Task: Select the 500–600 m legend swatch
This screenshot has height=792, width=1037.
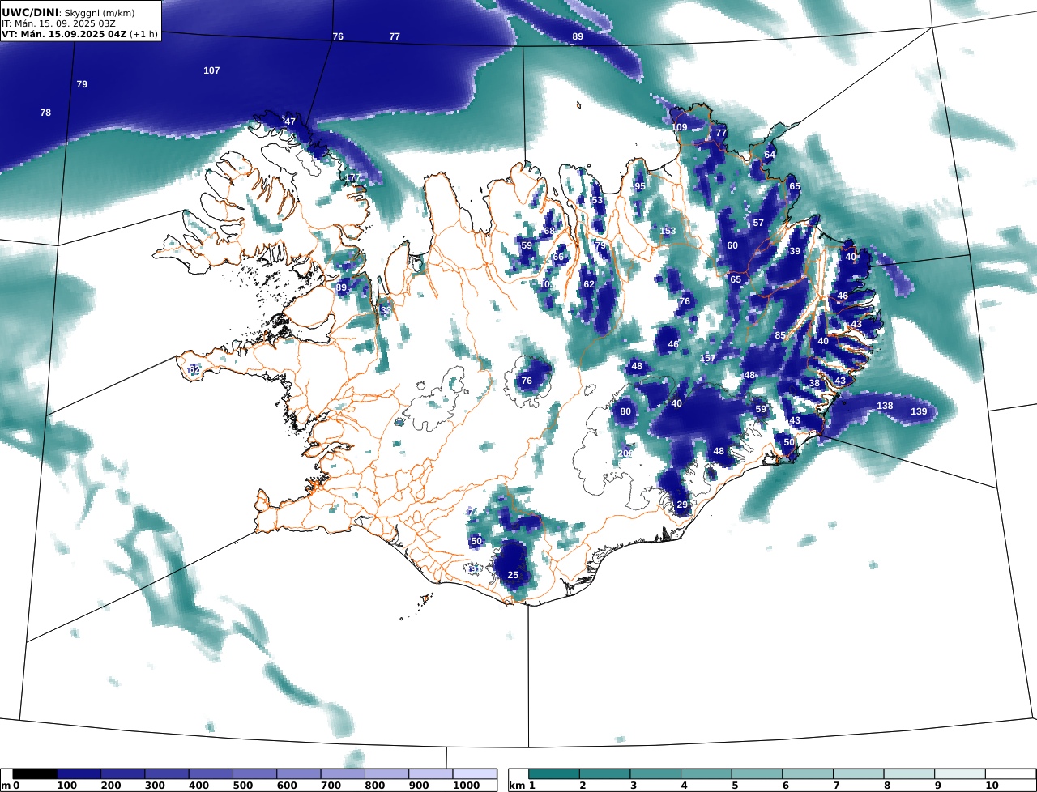Action: tap(254, 774)
